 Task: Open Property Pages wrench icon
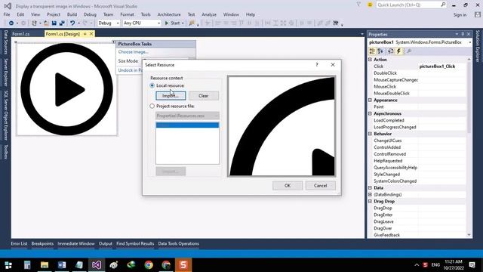(x=409, y=51)
